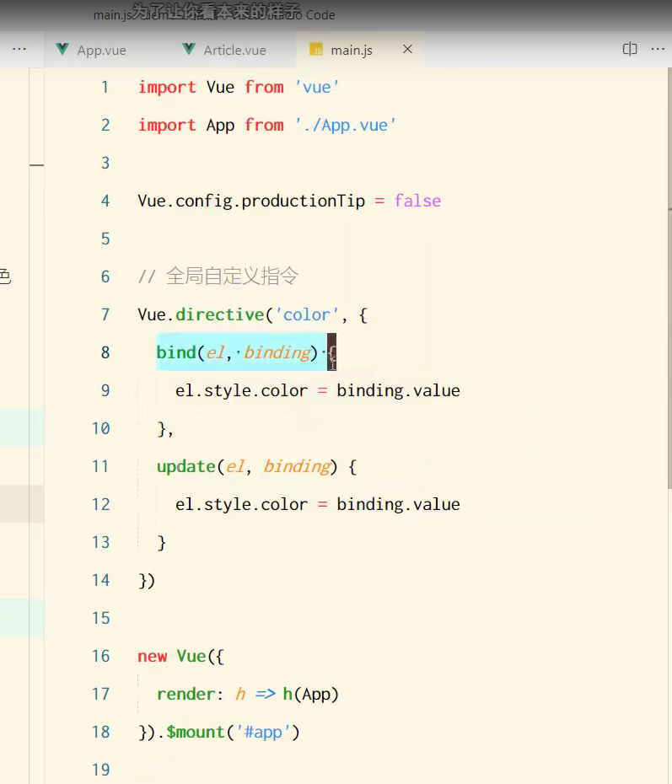Click the render property on line 17
The width and height of the screenshot is (672, 784).
pos(186,694)
